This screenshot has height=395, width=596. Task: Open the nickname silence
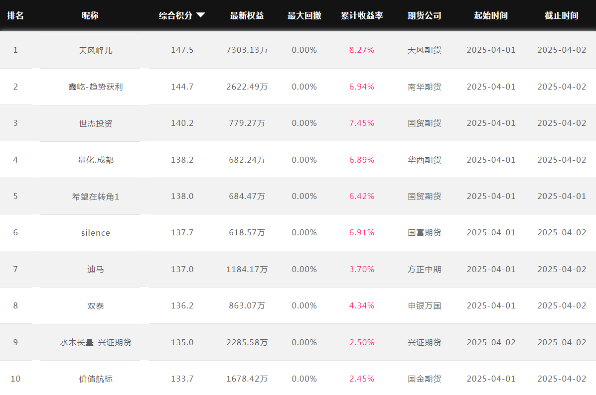[x=95, y=233]
